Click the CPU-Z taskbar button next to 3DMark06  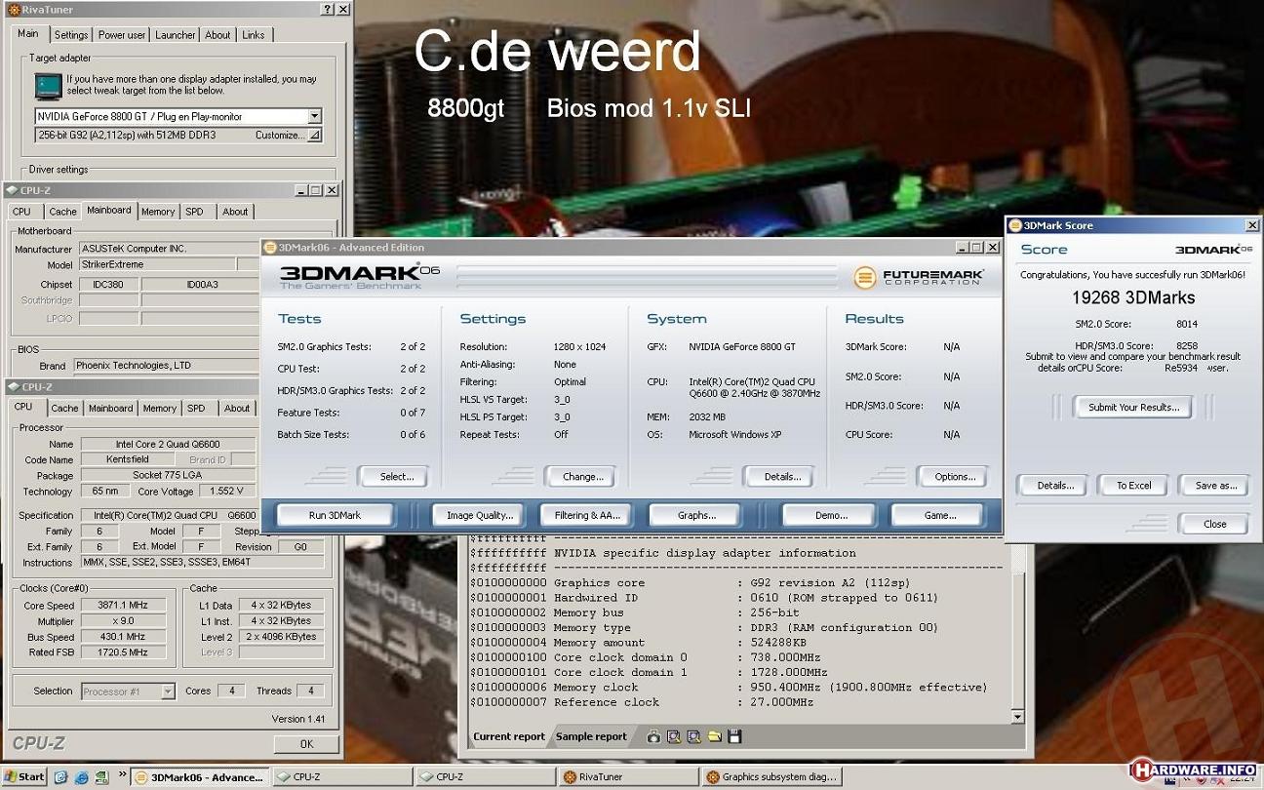342,777
